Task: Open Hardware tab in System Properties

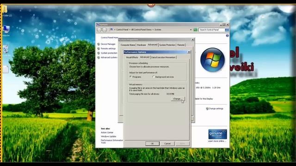Action: [x=142, y=45]
